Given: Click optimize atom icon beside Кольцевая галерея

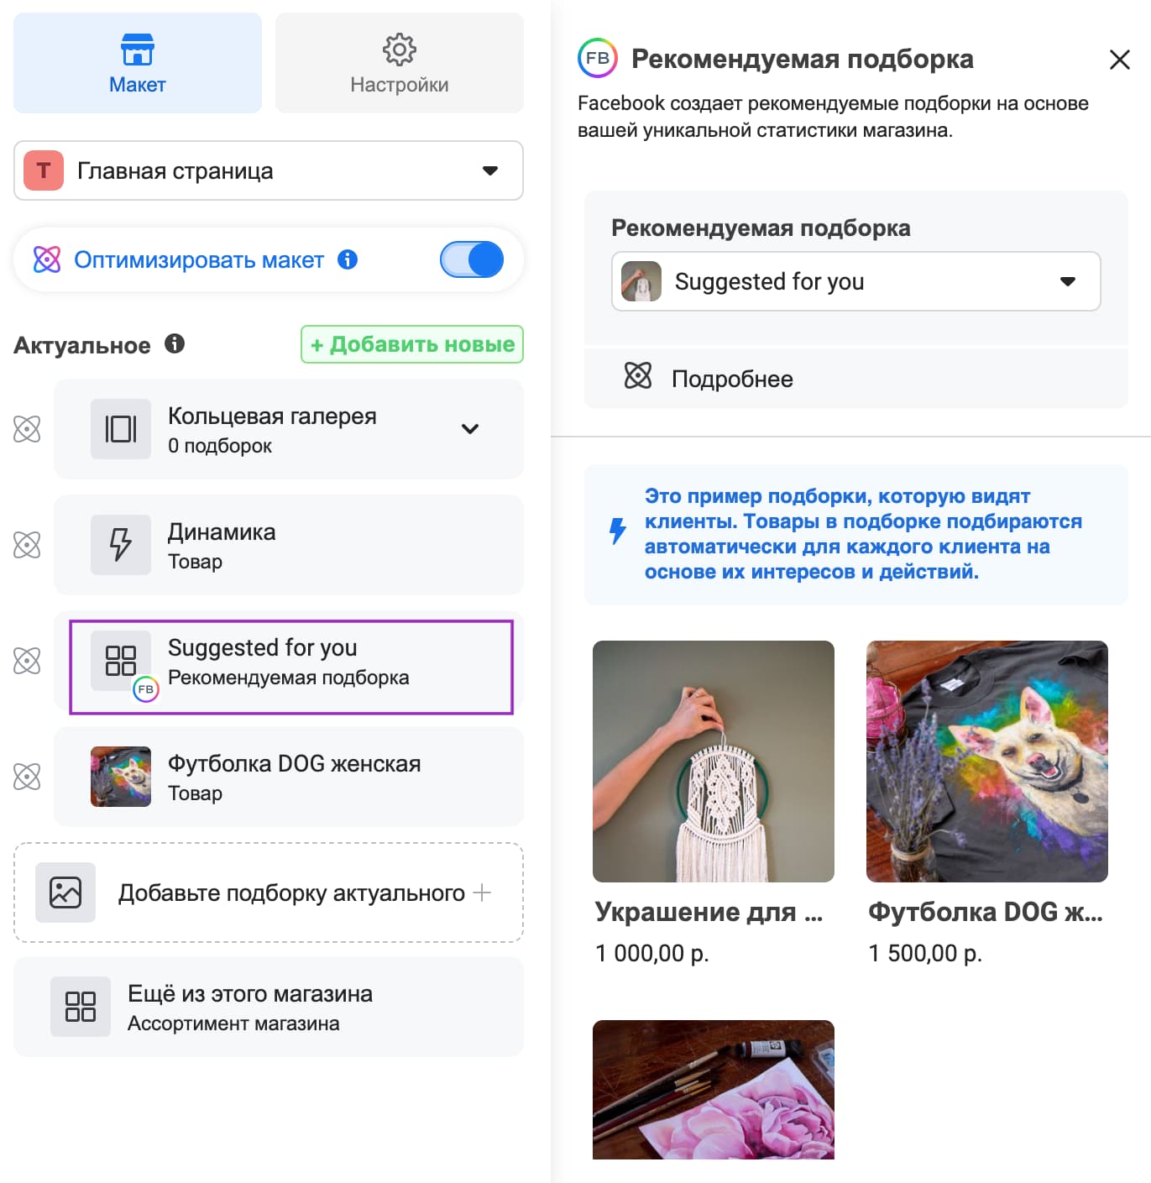Looking at the screenshot, I should pos(27,429).
